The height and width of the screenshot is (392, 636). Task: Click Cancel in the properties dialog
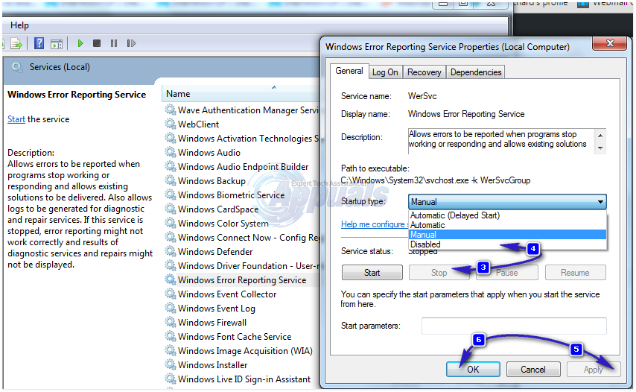[533, 370]
